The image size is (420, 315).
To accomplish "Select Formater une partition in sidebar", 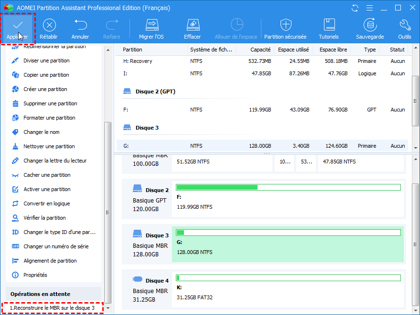I will click(x=49, y=118).
